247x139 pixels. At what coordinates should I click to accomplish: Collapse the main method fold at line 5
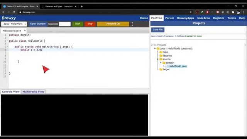click(7, 47)
